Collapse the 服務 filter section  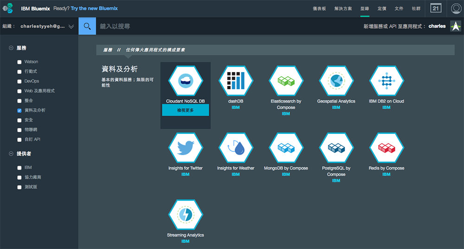[x=11, y=48]
